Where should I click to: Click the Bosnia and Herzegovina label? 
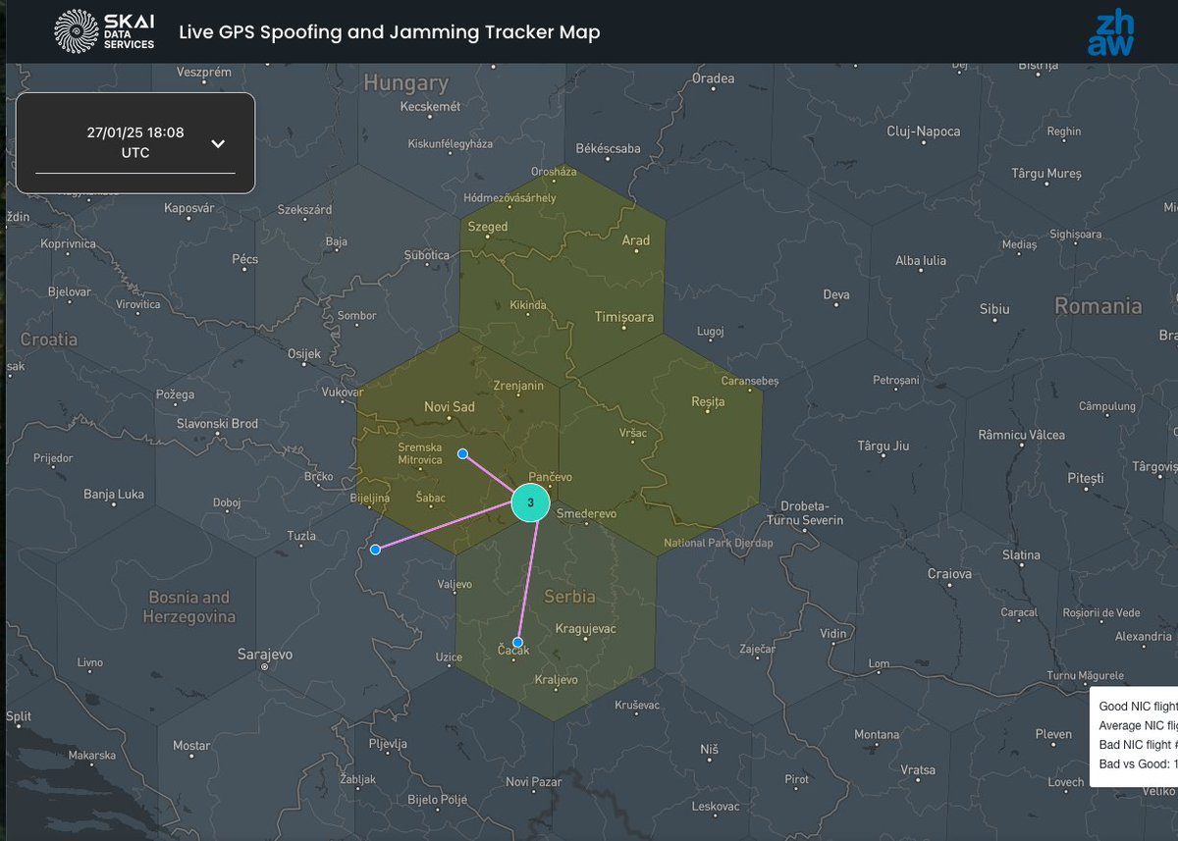click(189, 606)
